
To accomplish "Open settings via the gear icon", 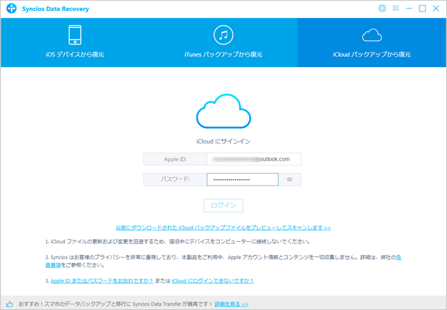I will tap(382, 8).
